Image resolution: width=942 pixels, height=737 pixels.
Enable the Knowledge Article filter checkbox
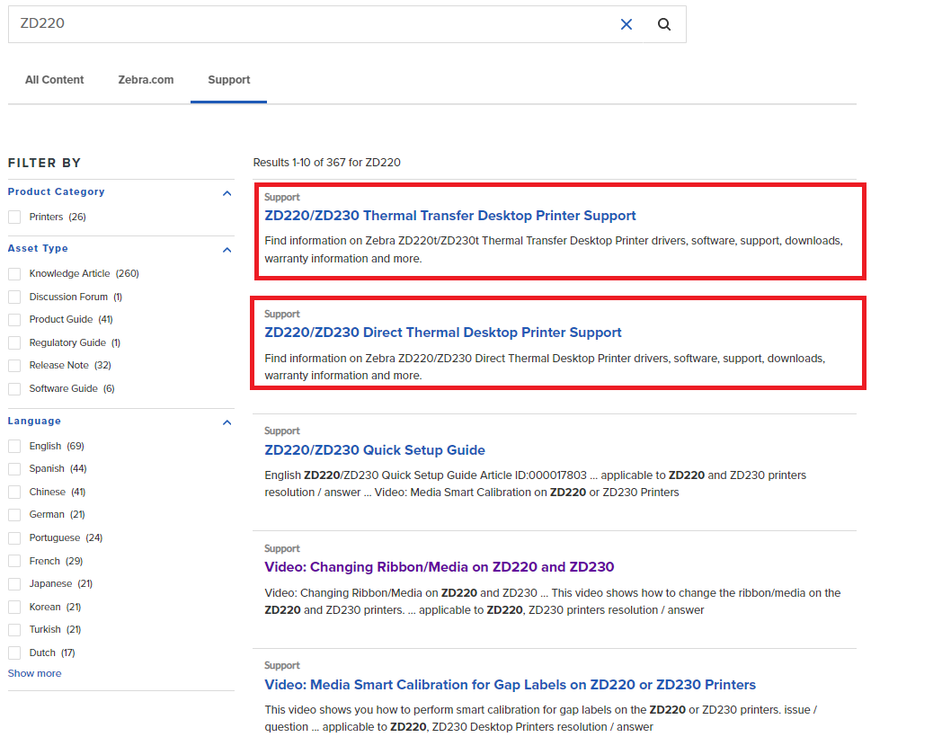pos(14,274)
